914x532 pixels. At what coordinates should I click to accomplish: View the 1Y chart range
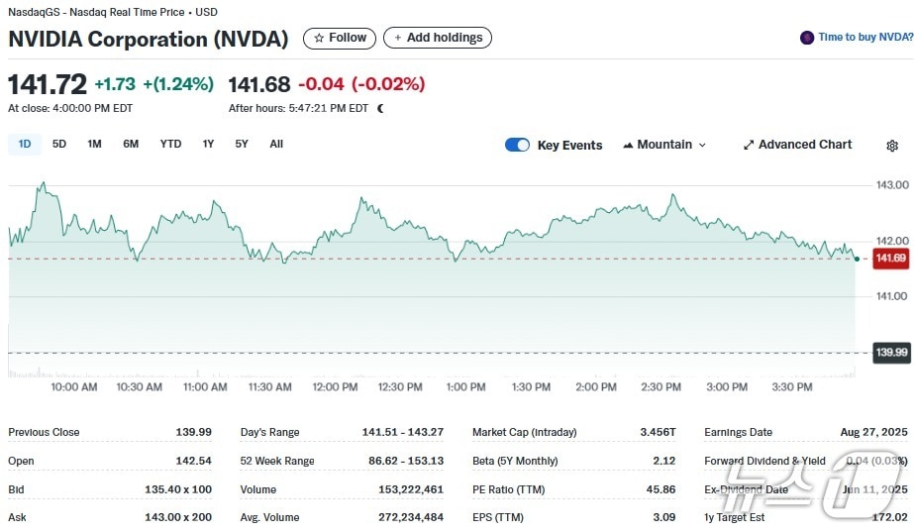click(208, 145)
